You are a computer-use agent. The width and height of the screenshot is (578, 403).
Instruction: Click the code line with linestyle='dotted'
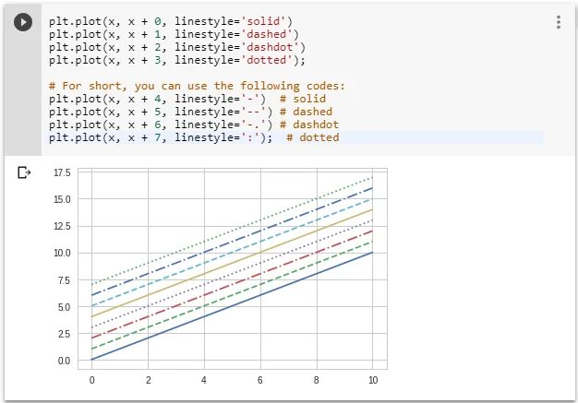coord(177,60)
